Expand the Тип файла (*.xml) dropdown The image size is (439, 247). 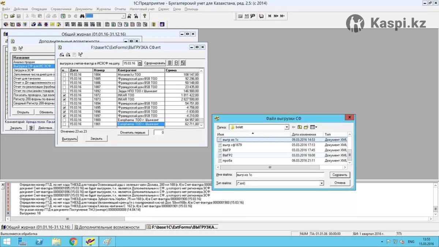pyautogui.click(x=322, y=183)
